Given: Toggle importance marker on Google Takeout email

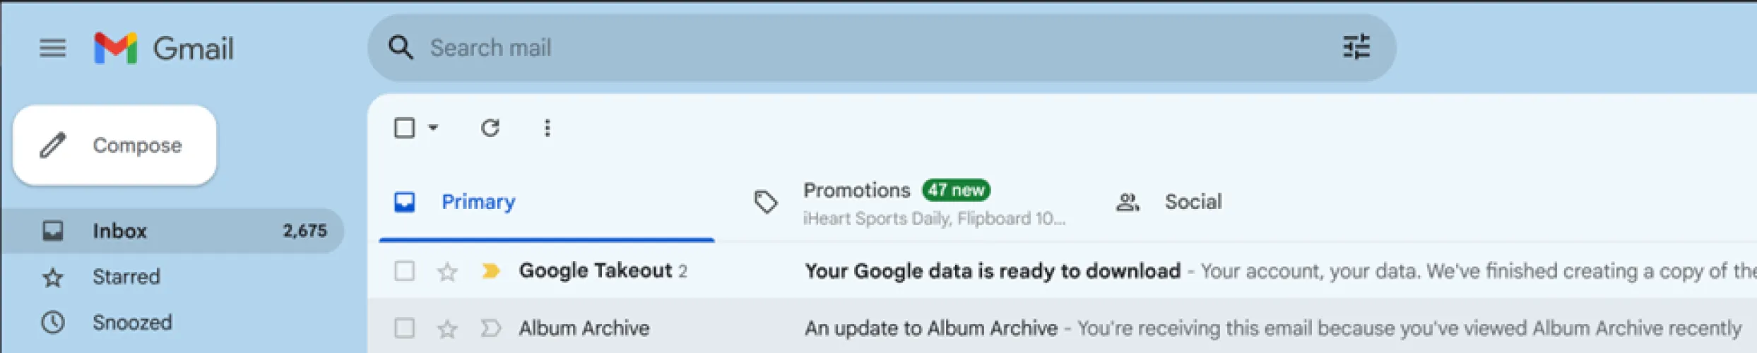Looking at the screenshot, I should coord(490,271).
